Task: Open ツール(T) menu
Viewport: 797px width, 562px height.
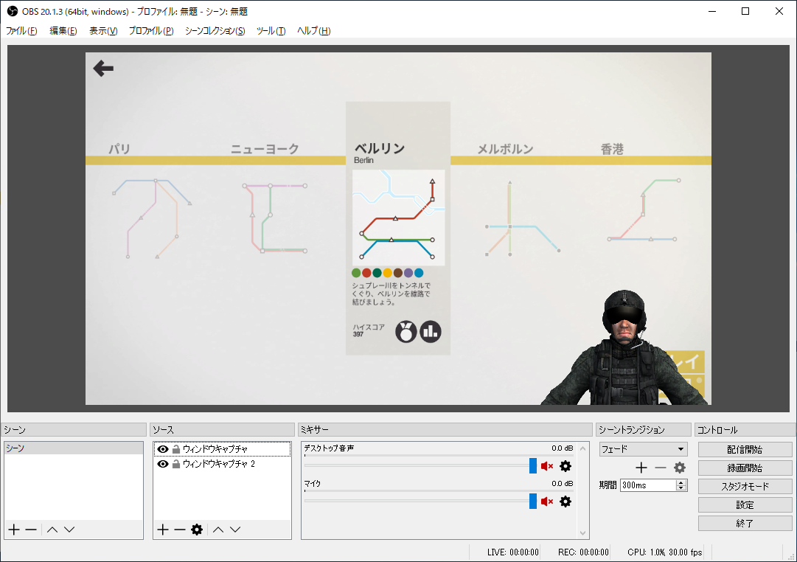Action: (x=271, y=30)
